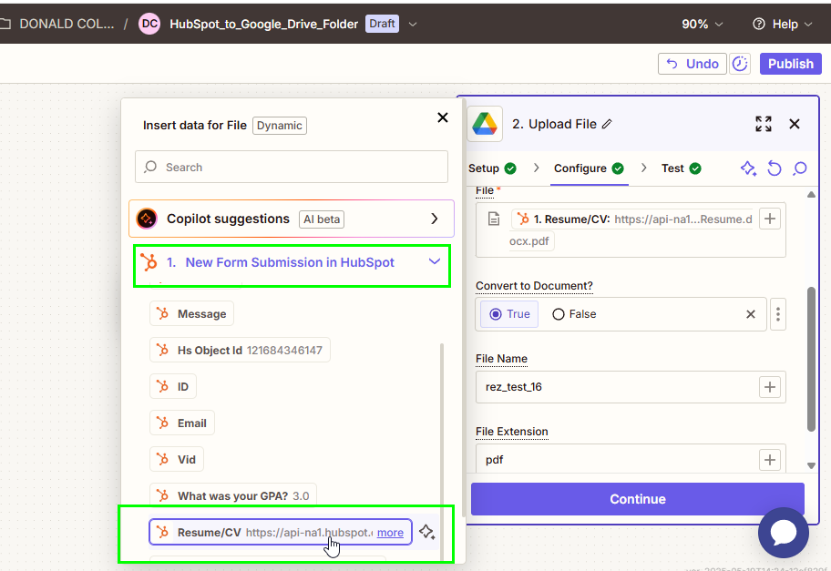The image size is (831, 571).
Task: Select the ID data pill
Action: [x=173, y=387]
